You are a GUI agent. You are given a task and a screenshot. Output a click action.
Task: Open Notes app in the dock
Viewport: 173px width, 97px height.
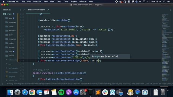click(x=54, y=92)
